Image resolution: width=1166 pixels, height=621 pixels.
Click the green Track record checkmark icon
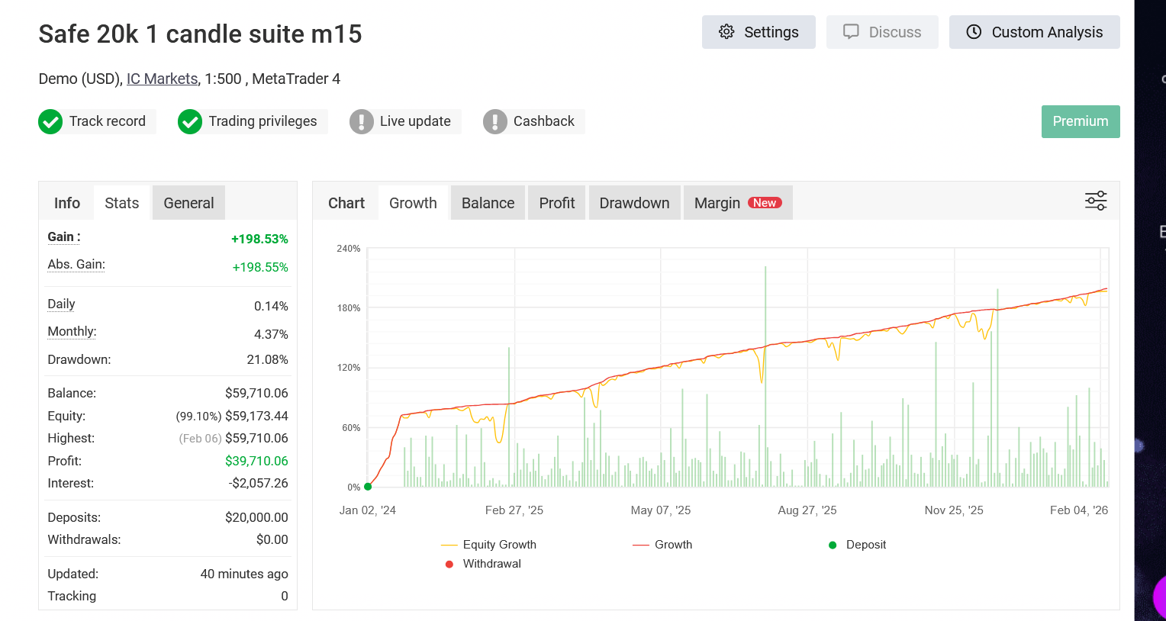pos(50,121)
